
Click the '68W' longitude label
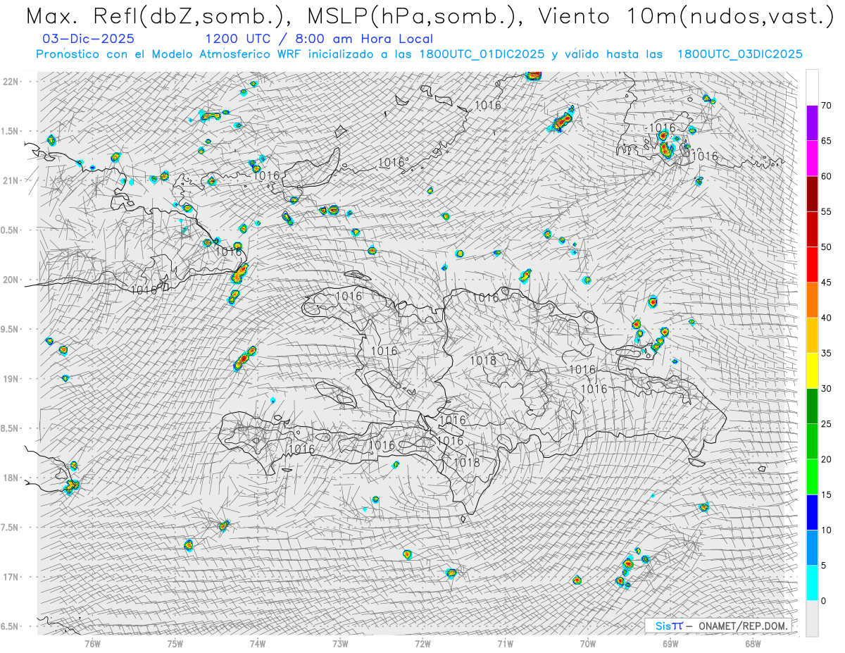752,643
